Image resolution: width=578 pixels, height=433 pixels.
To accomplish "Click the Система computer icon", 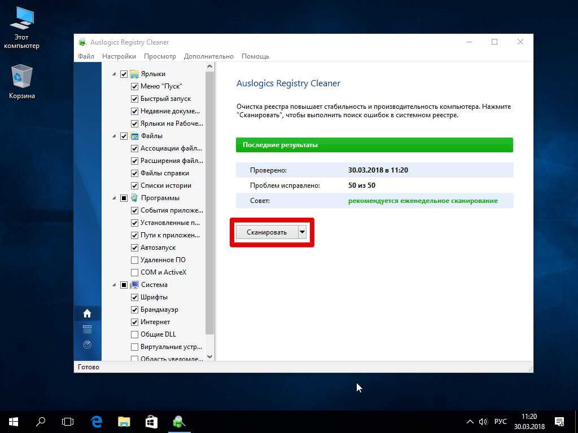I will click(134, 285).
